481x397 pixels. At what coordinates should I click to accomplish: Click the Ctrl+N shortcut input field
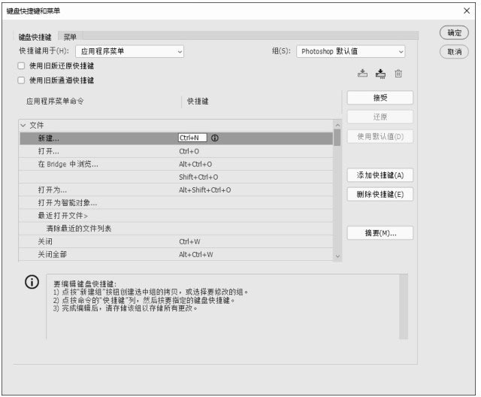[192, 138]
